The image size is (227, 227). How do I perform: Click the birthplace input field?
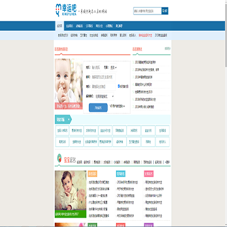click(x=103, y=86)
